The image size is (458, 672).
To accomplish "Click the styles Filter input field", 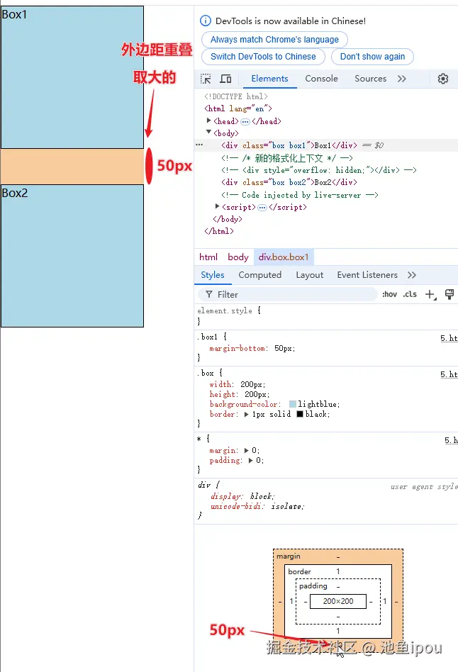I will pyautogui.click(x=287, y=294).
